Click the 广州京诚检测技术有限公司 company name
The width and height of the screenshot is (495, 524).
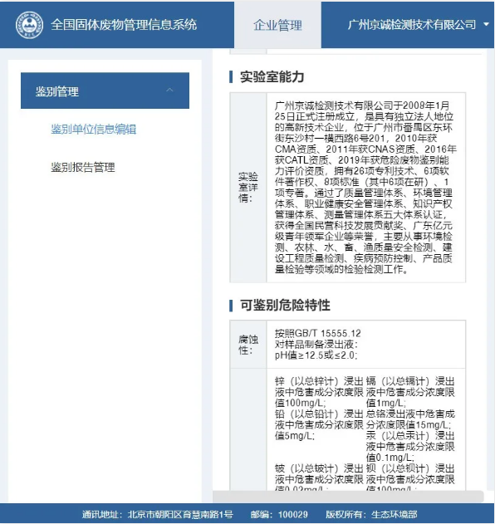click(x=411, y=24)
